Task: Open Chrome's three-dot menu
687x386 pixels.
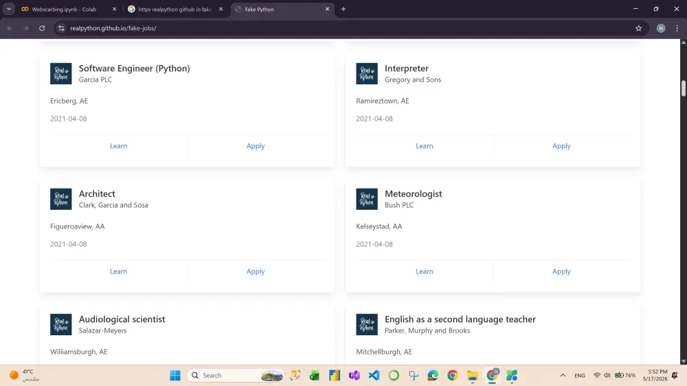Action: pos(677,28)
